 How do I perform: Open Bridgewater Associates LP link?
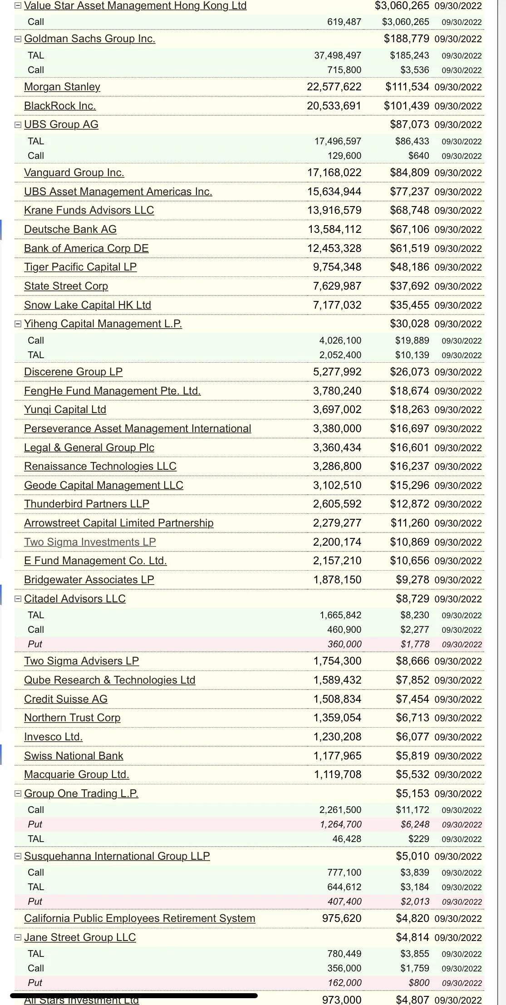(x=89, y=580)
